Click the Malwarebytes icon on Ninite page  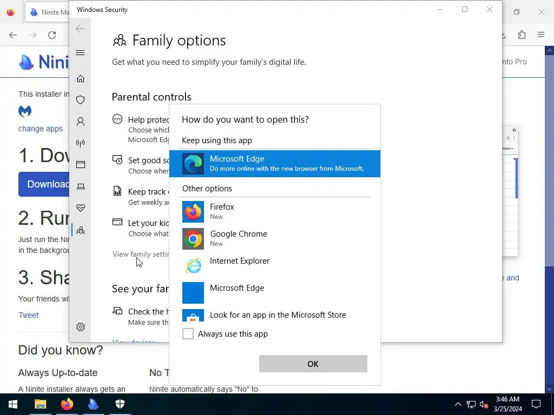click(x=25, y=111)
